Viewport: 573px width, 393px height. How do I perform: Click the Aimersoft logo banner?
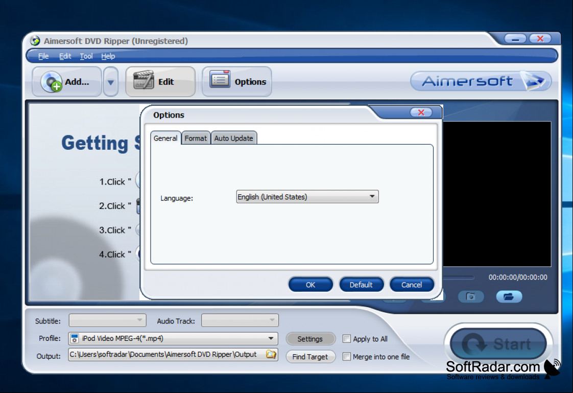[481, 81]
